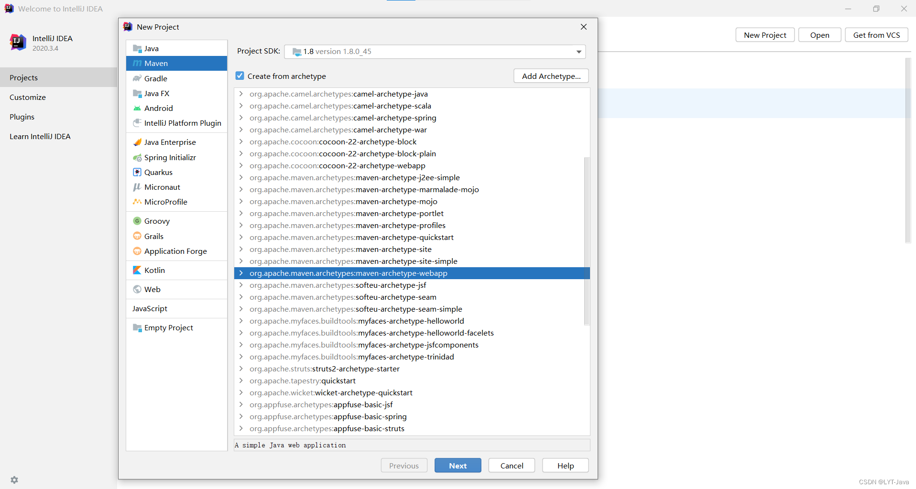Choose the IntelliJ Platform Plugin icon
The image size is (916, 489).
point(137,123)
